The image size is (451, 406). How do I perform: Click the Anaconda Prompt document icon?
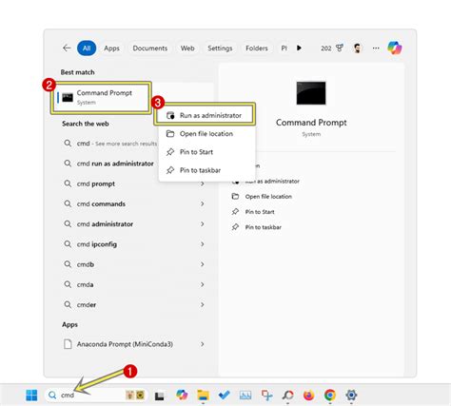pos(68,344)
